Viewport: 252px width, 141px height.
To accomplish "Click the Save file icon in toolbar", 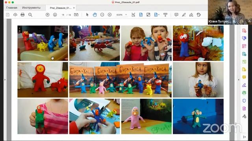I will (x=7, y=15).
